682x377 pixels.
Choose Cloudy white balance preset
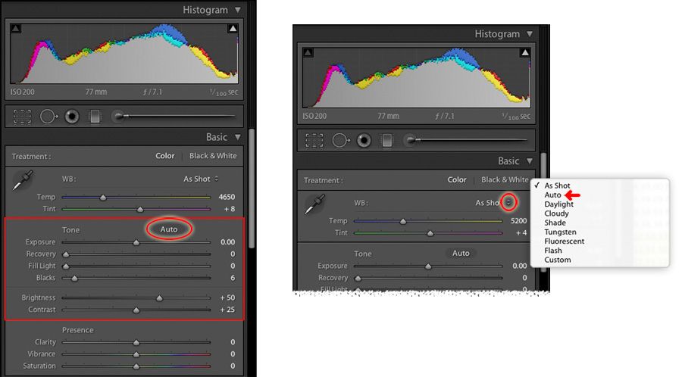click(x=556, y=213)
